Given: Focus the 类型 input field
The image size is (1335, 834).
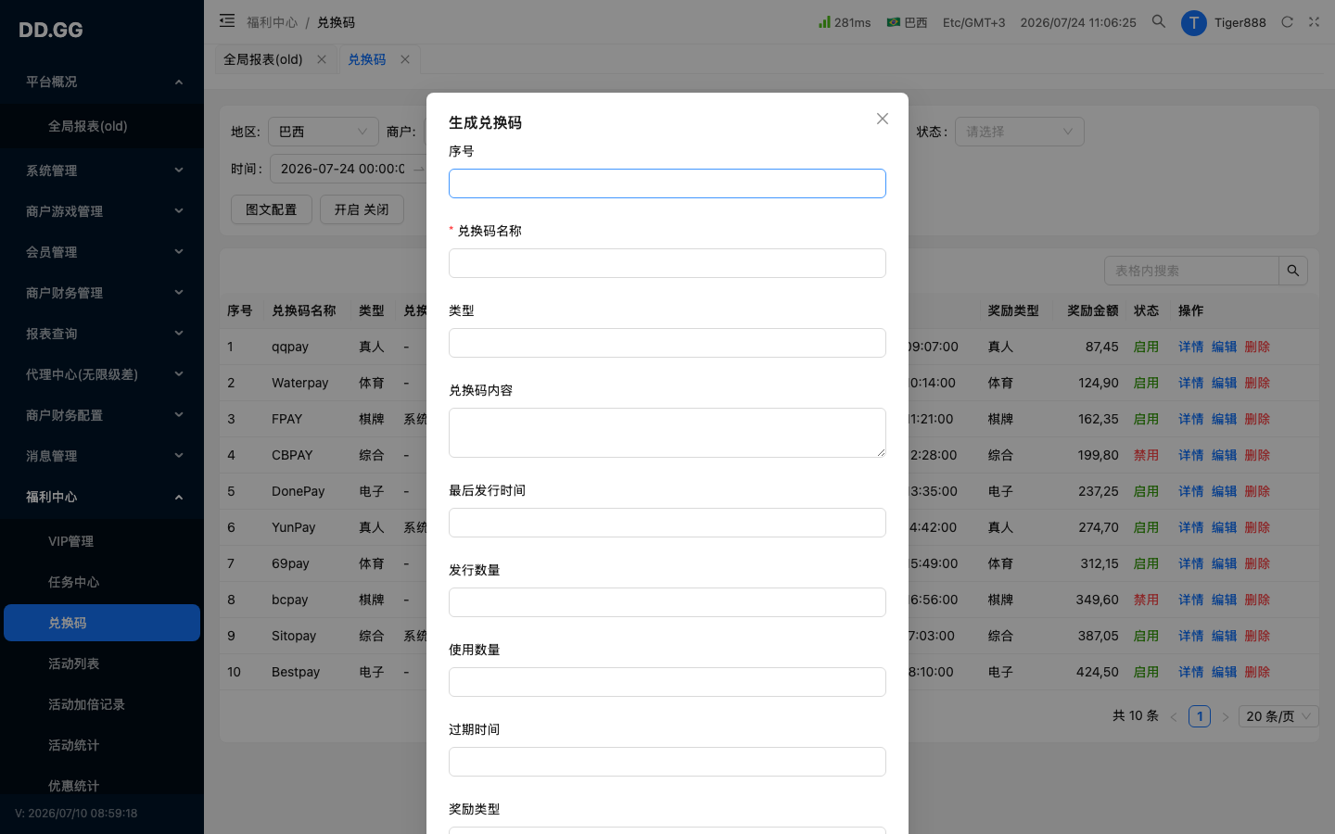Looking at the screenshot, I should pos(667,343).
